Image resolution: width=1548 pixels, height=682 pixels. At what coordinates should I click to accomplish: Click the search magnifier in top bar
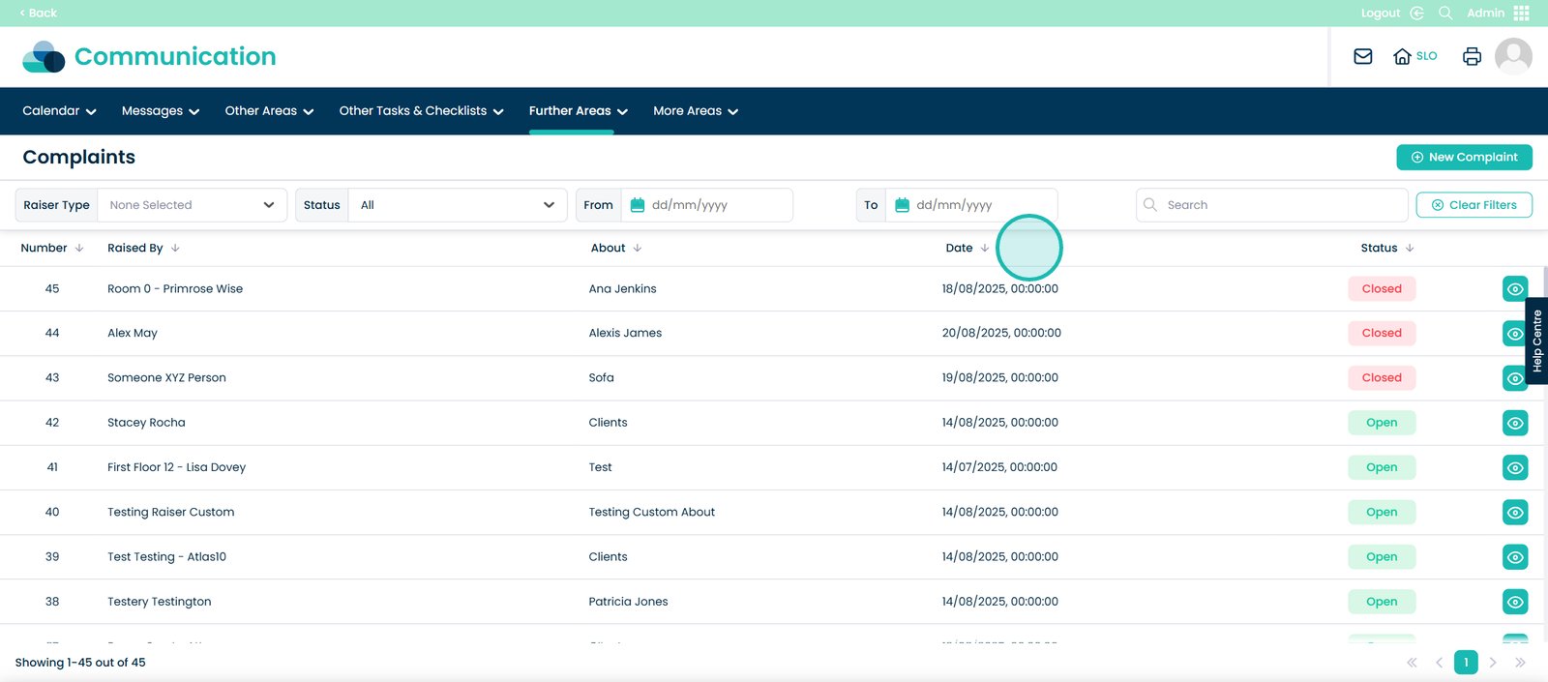click(1445, 13)
